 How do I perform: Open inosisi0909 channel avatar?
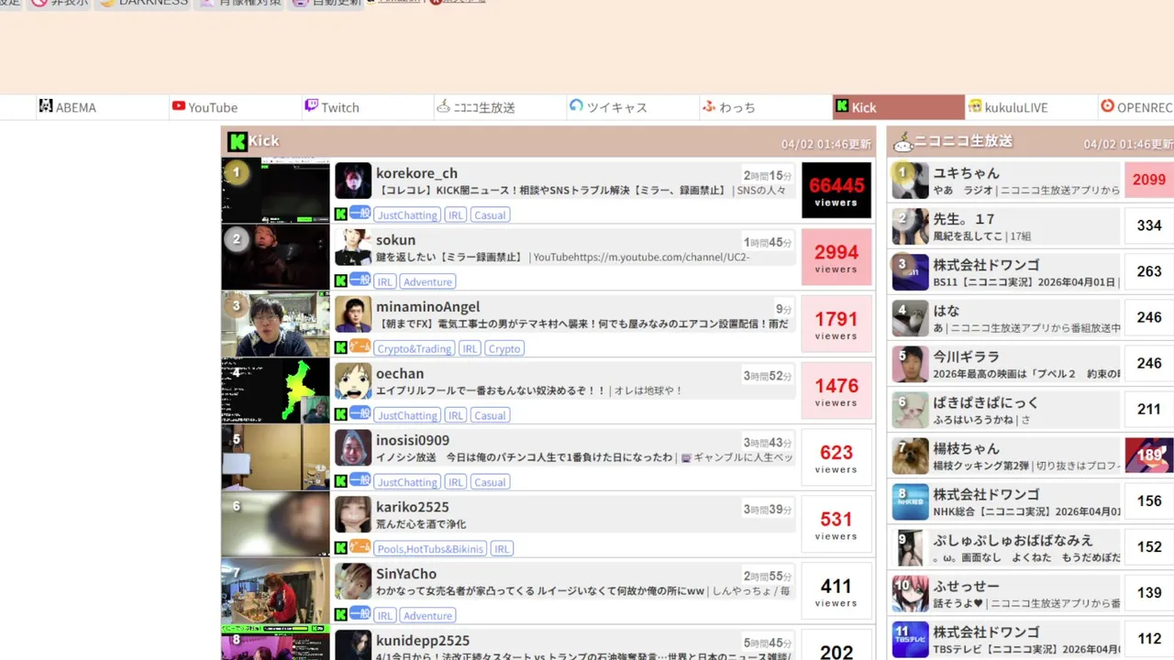(353, 448)
